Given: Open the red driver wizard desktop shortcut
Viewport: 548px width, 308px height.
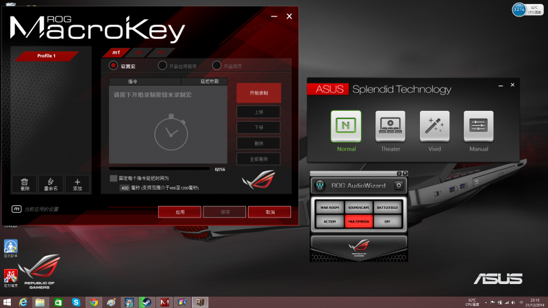Looking at the screenshot, I should coord(11,279).
